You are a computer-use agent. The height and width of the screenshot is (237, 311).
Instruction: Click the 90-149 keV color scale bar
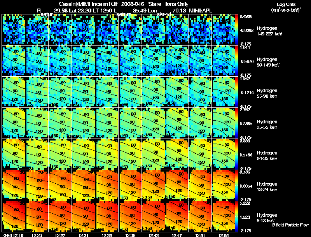(x=237, y=61)
